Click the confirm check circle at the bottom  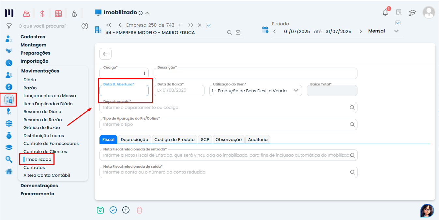tap(113, 210)
